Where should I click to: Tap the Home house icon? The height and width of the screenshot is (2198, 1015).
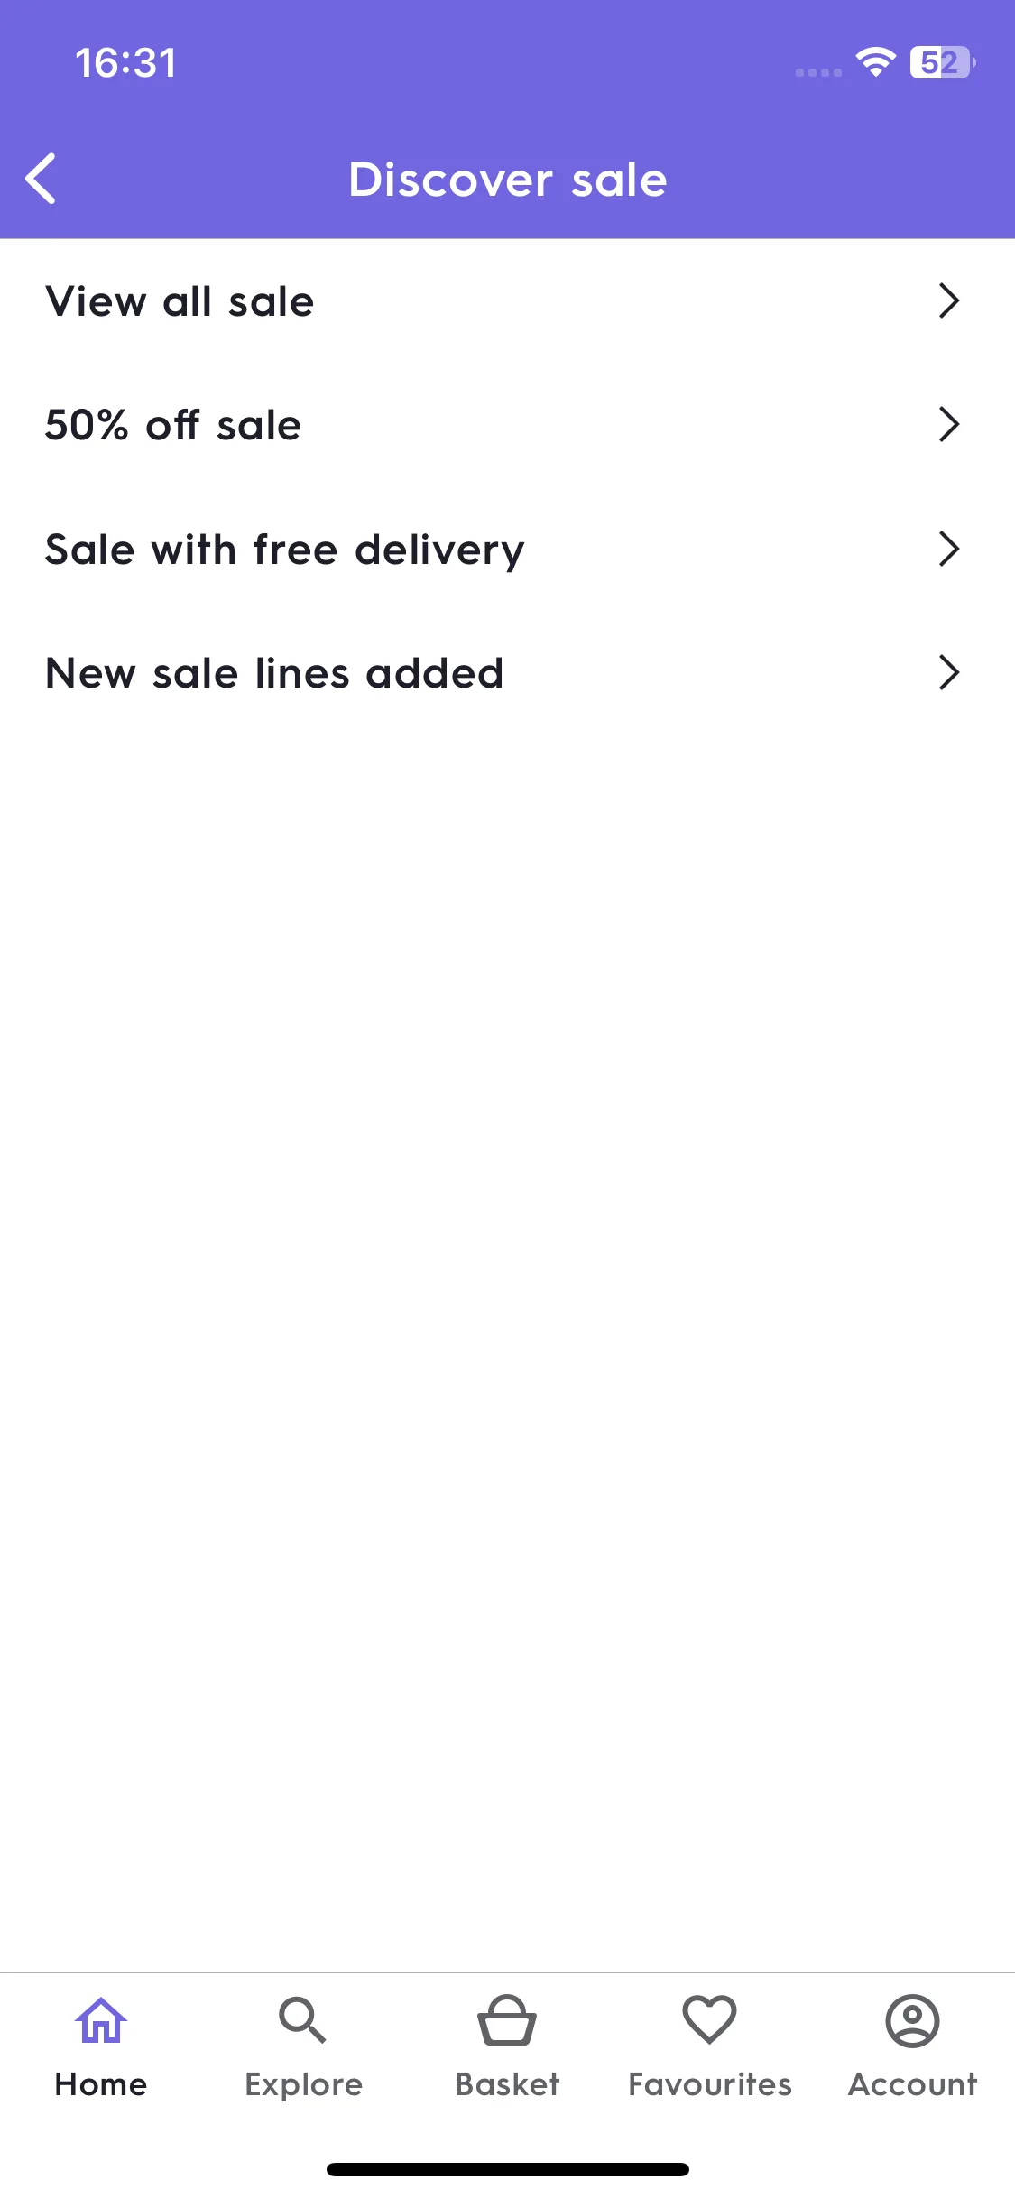click(101, 2019)
